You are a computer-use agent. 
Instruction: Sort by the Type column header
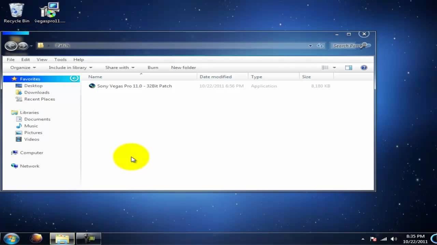click(x=256, y=77)
